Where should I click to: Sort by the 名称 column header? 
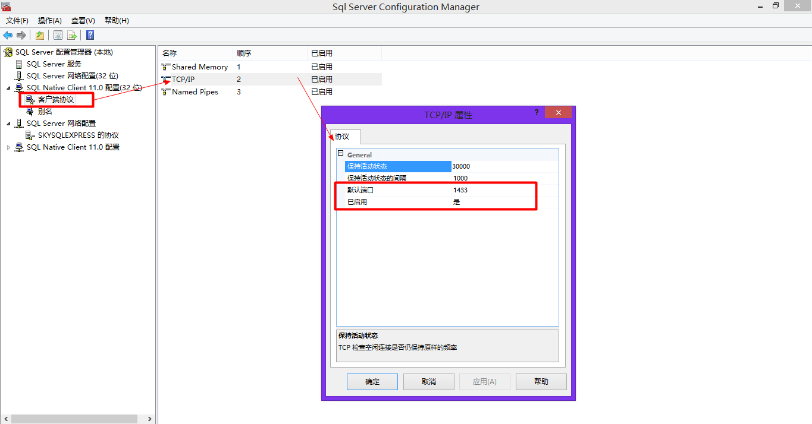[x=195, y=53]
